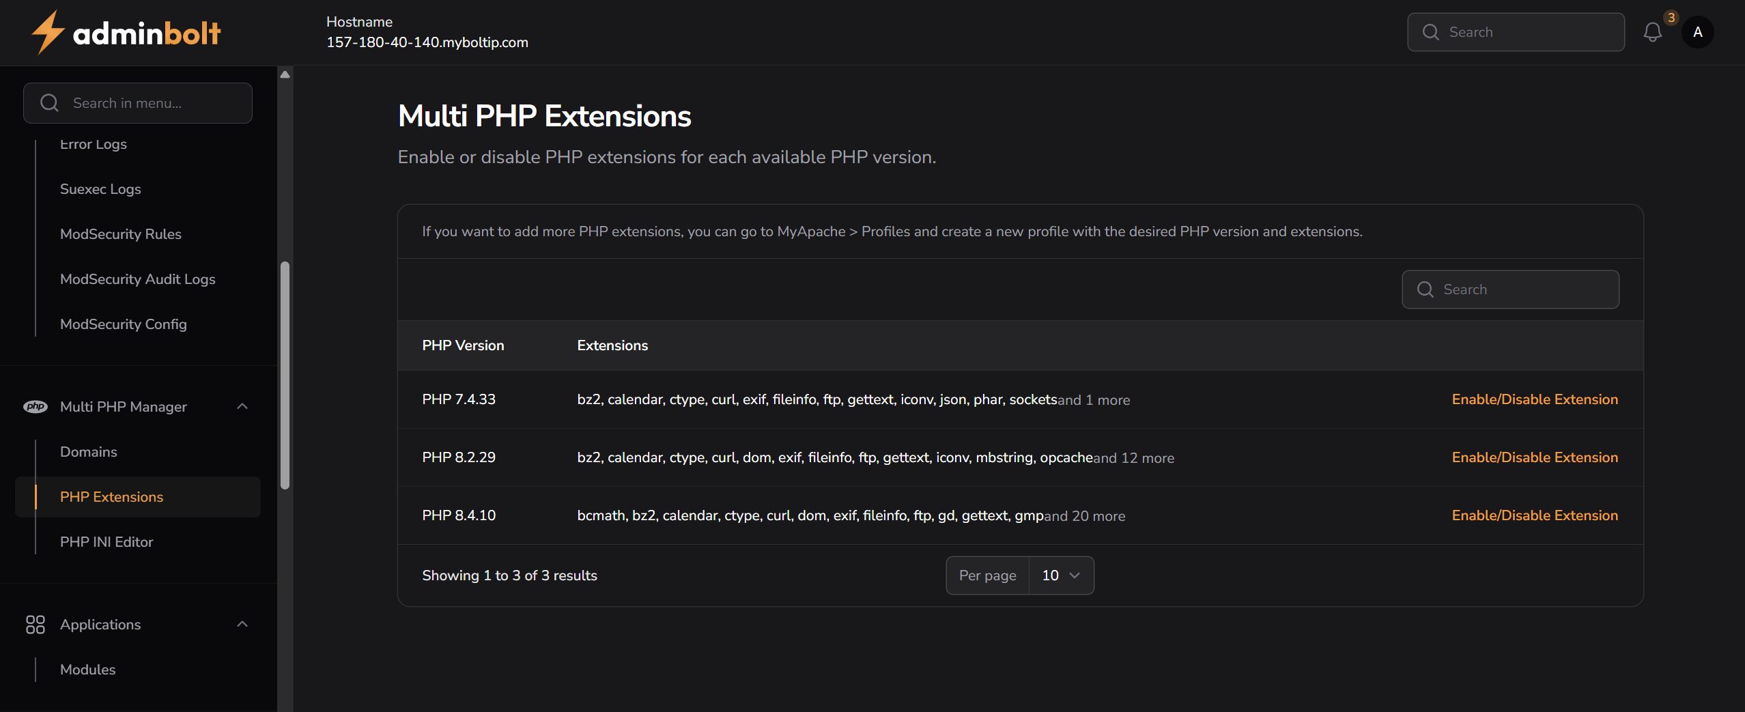Select PHP INI Editor in the sidebar
Screen dimensions: 1745x712
click(106, 541)
